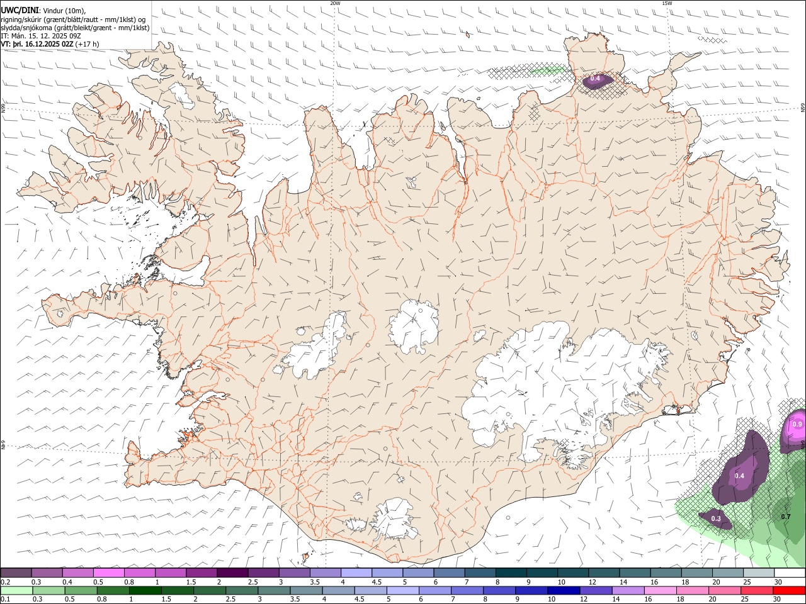
Task: Click the 0.7 value in the green rain area
Action: pos(786,517)
